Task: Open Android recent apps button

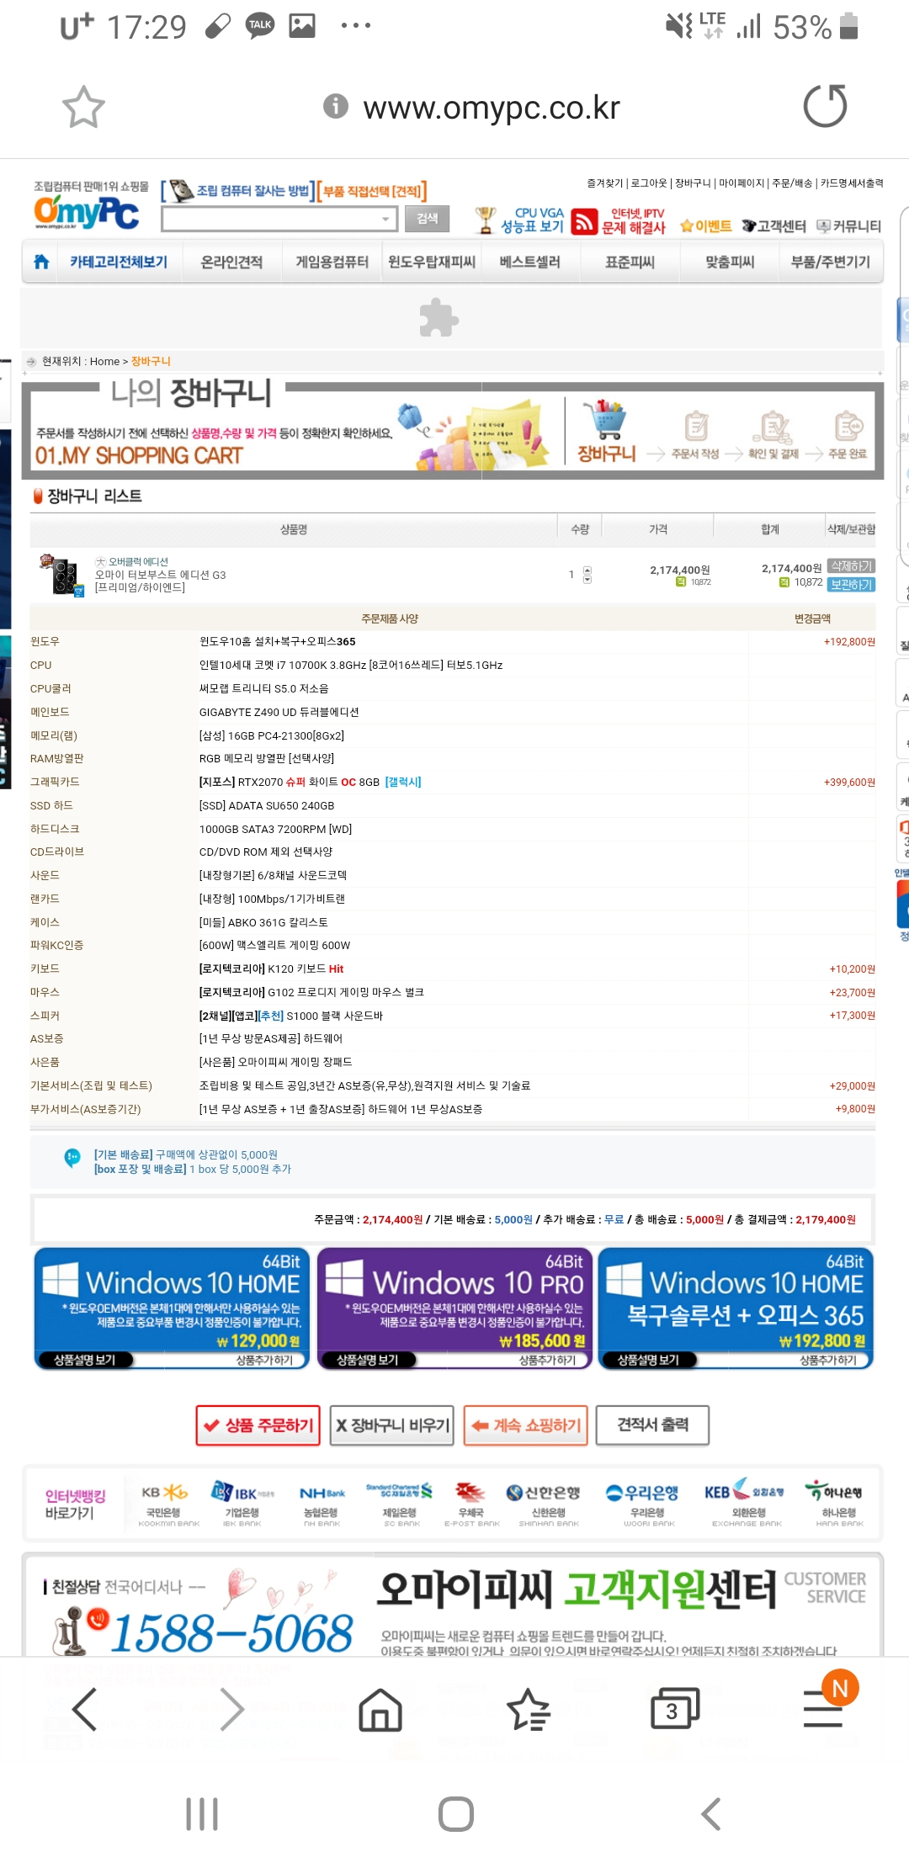Action: [202, 1814]
